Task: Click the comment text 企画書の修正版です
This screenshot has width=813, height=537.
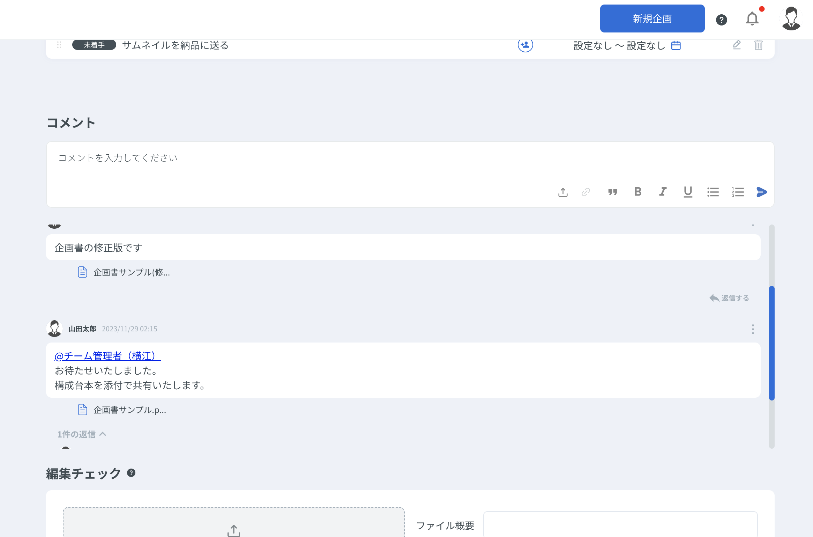Action: 98,248
